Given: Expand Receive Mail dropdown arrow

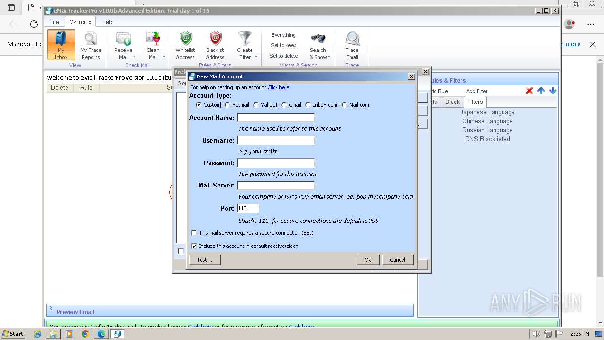Looking at the screenshot, I should (x=134, y=57).
